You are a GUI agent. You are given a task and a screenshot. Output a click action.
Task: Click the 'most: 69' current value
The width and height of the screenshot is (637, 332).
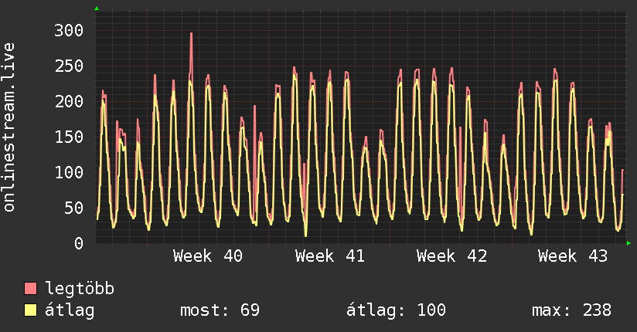220,310
